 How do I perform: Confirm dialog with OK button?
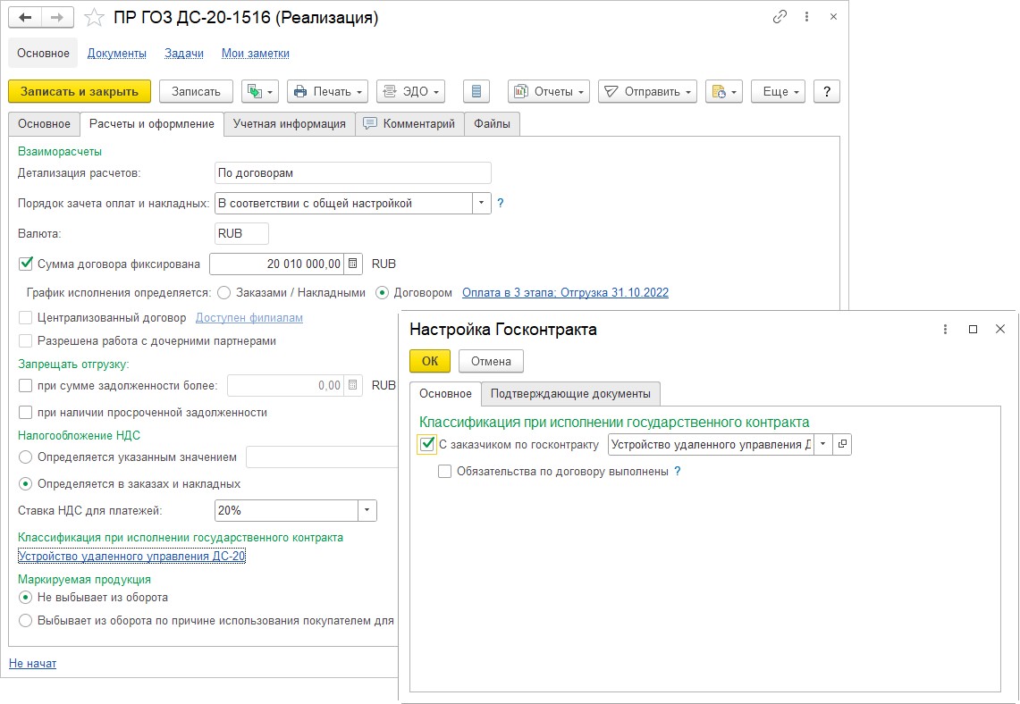pos(430,361)
